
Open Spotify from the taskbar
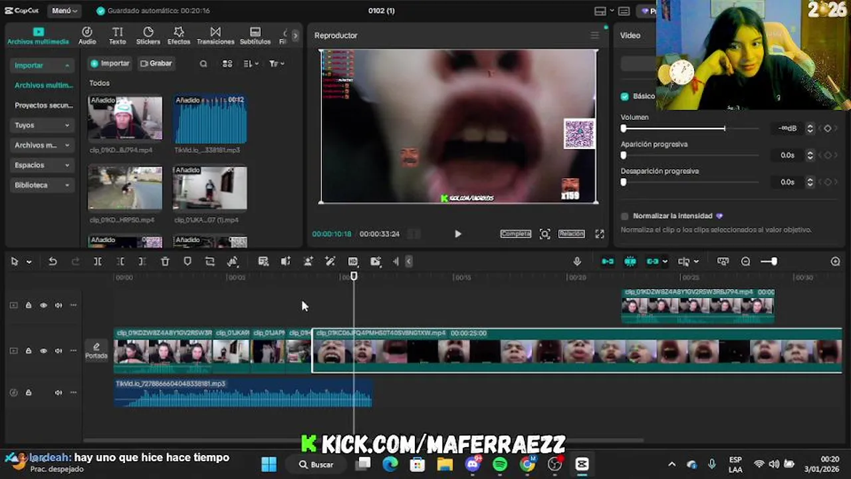[x=500, y=464]
